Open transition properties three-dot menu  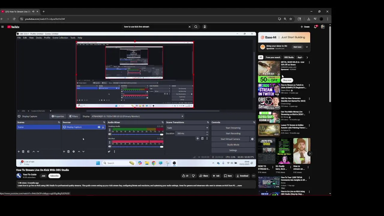tap(207, 139)
